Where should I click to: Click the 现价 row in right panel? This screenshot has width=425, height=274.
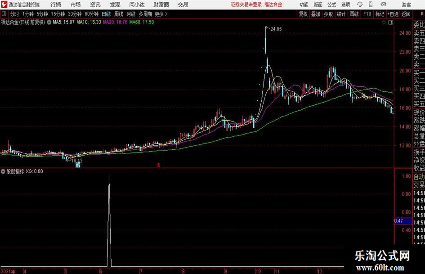(419, 113)
